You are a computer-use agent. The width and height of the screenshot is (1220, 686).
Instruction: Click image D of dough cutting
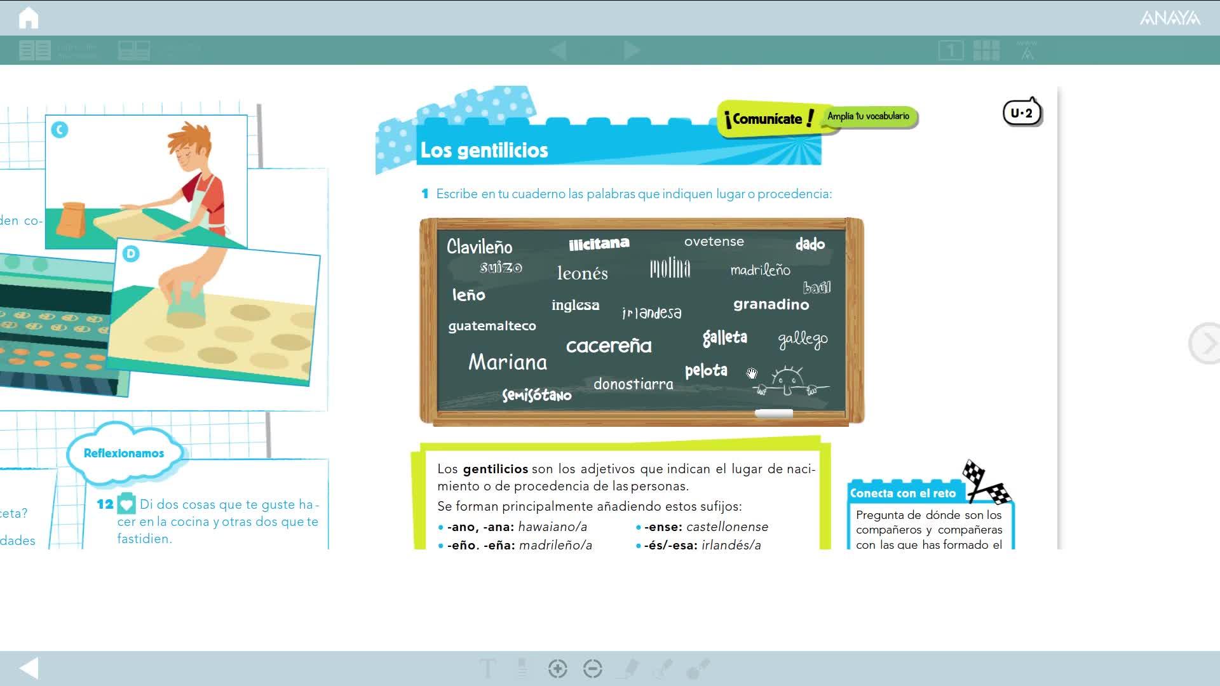(x=216, y=318)
